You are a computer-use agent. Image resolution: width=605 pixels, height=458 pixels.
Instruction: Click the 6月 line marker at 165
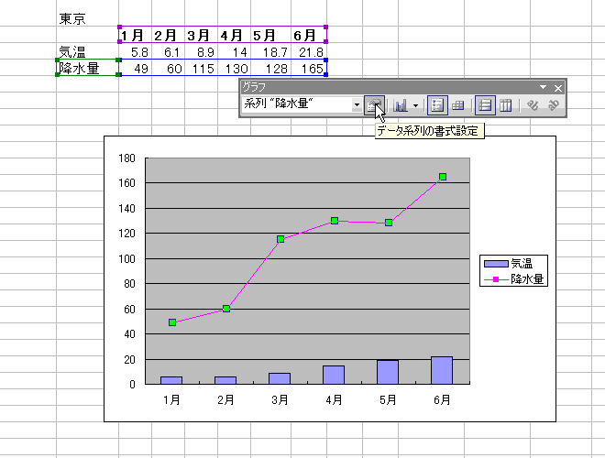click(443, 177)
